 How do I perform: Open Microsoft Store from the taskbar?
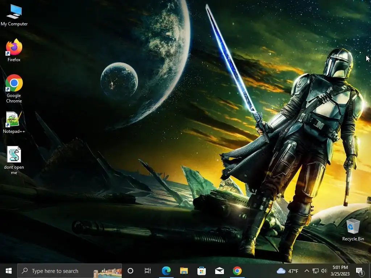[x=201, y=271]
